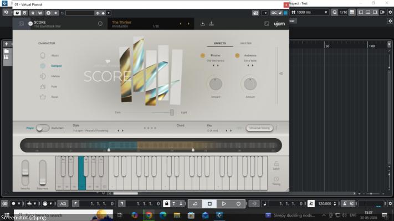Select previous Finisher type arrow
The height and width of the screenshot is (221, 394).
pos(213,65)
